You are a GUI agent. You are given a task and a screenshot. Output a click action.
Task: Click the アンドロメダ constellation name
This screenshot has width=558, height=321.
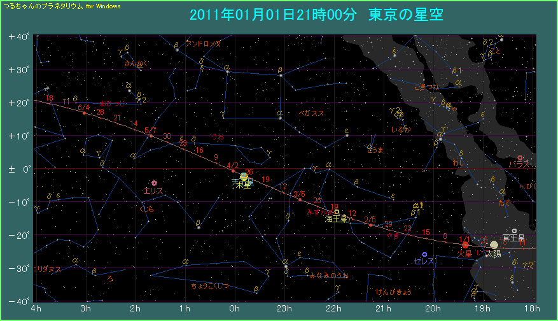[203, 43]
